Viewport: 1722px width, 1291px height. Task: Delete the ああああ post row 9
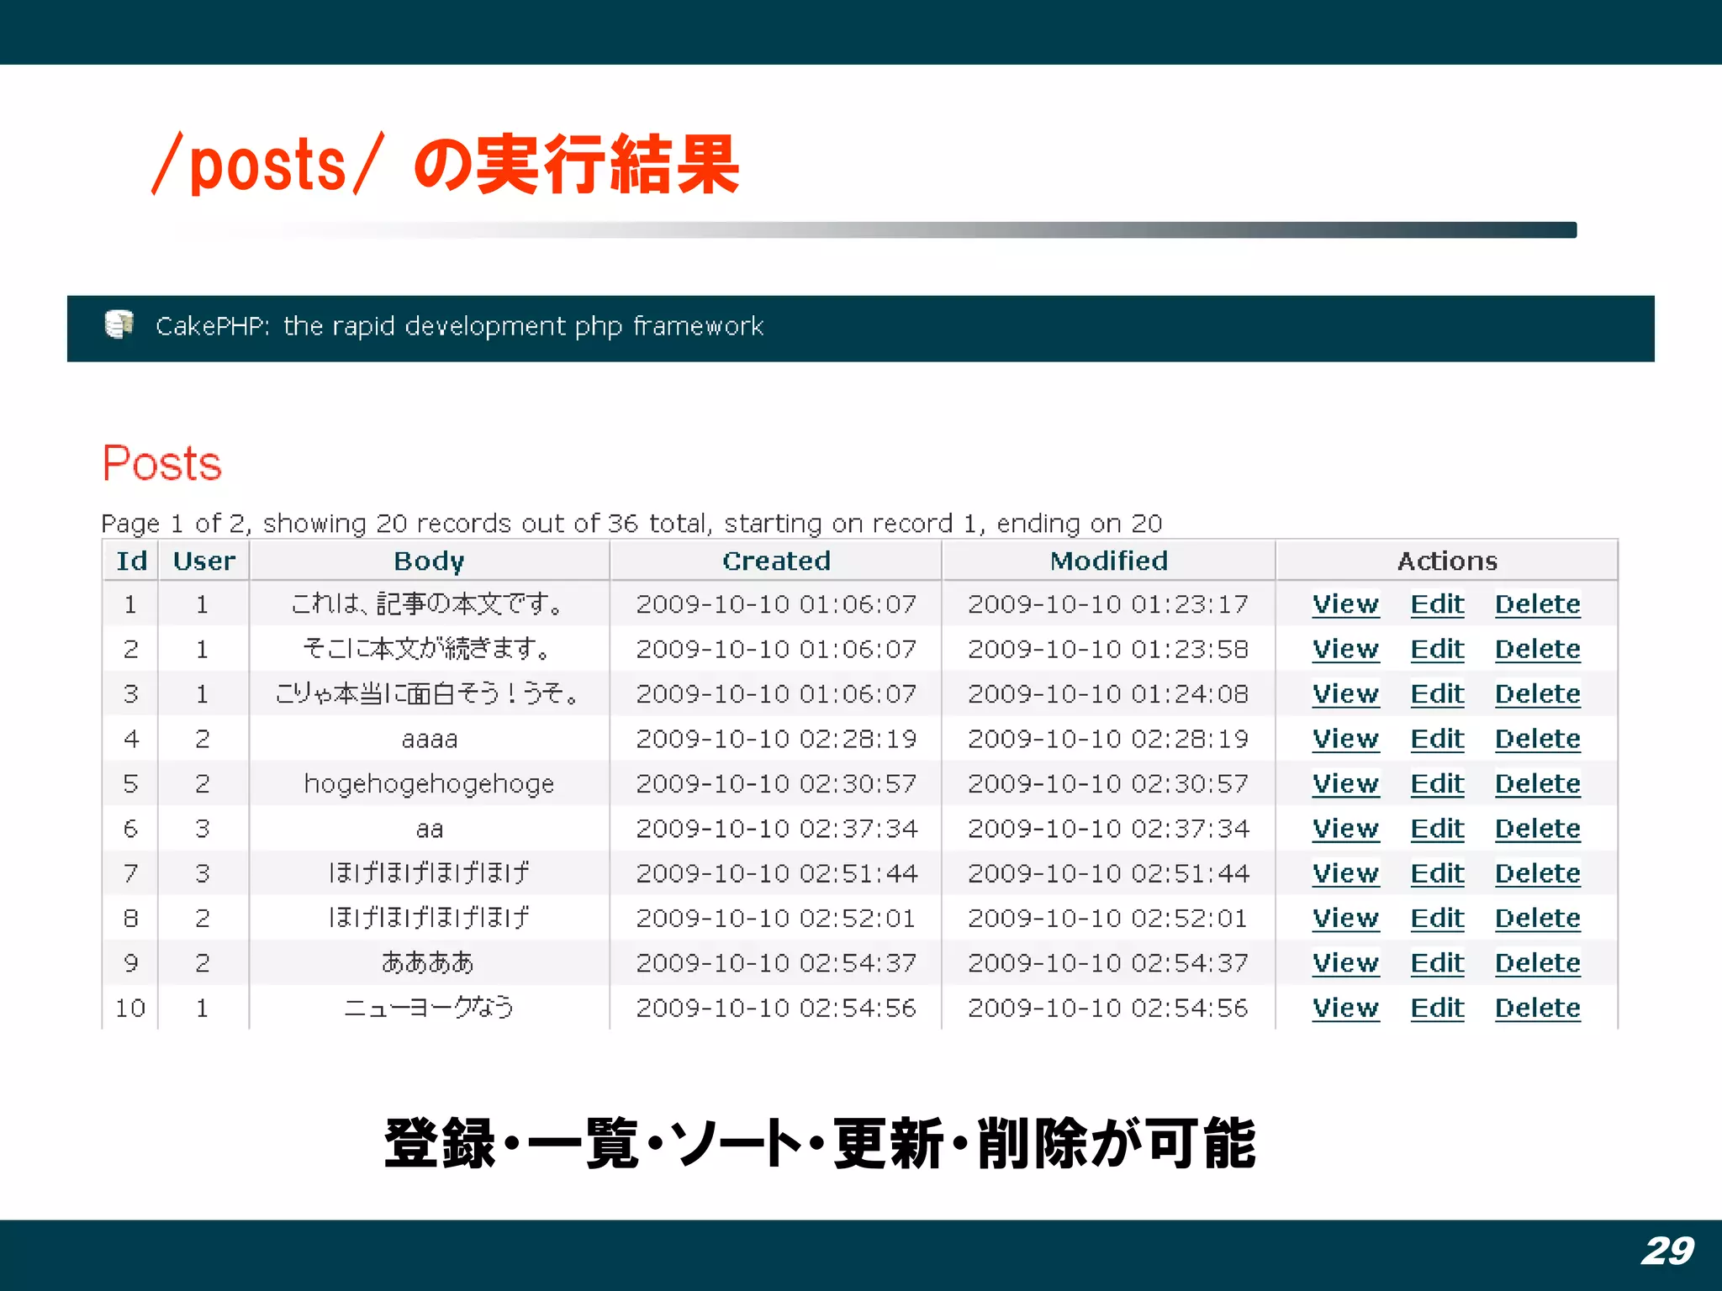tap(1537, 962)
